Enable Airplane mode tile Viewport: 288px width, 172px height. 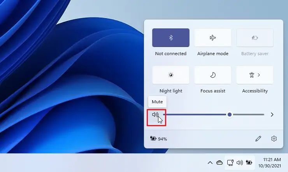(213, 38)
